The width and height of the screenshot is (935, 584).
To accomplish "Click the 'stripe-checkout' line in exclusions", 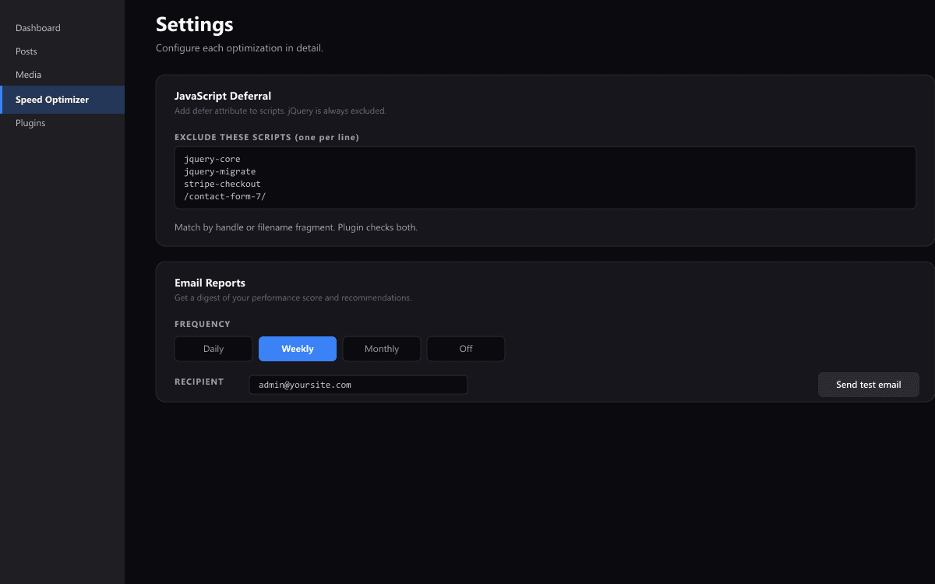I will pyautogui.click(x=222, y=184).
